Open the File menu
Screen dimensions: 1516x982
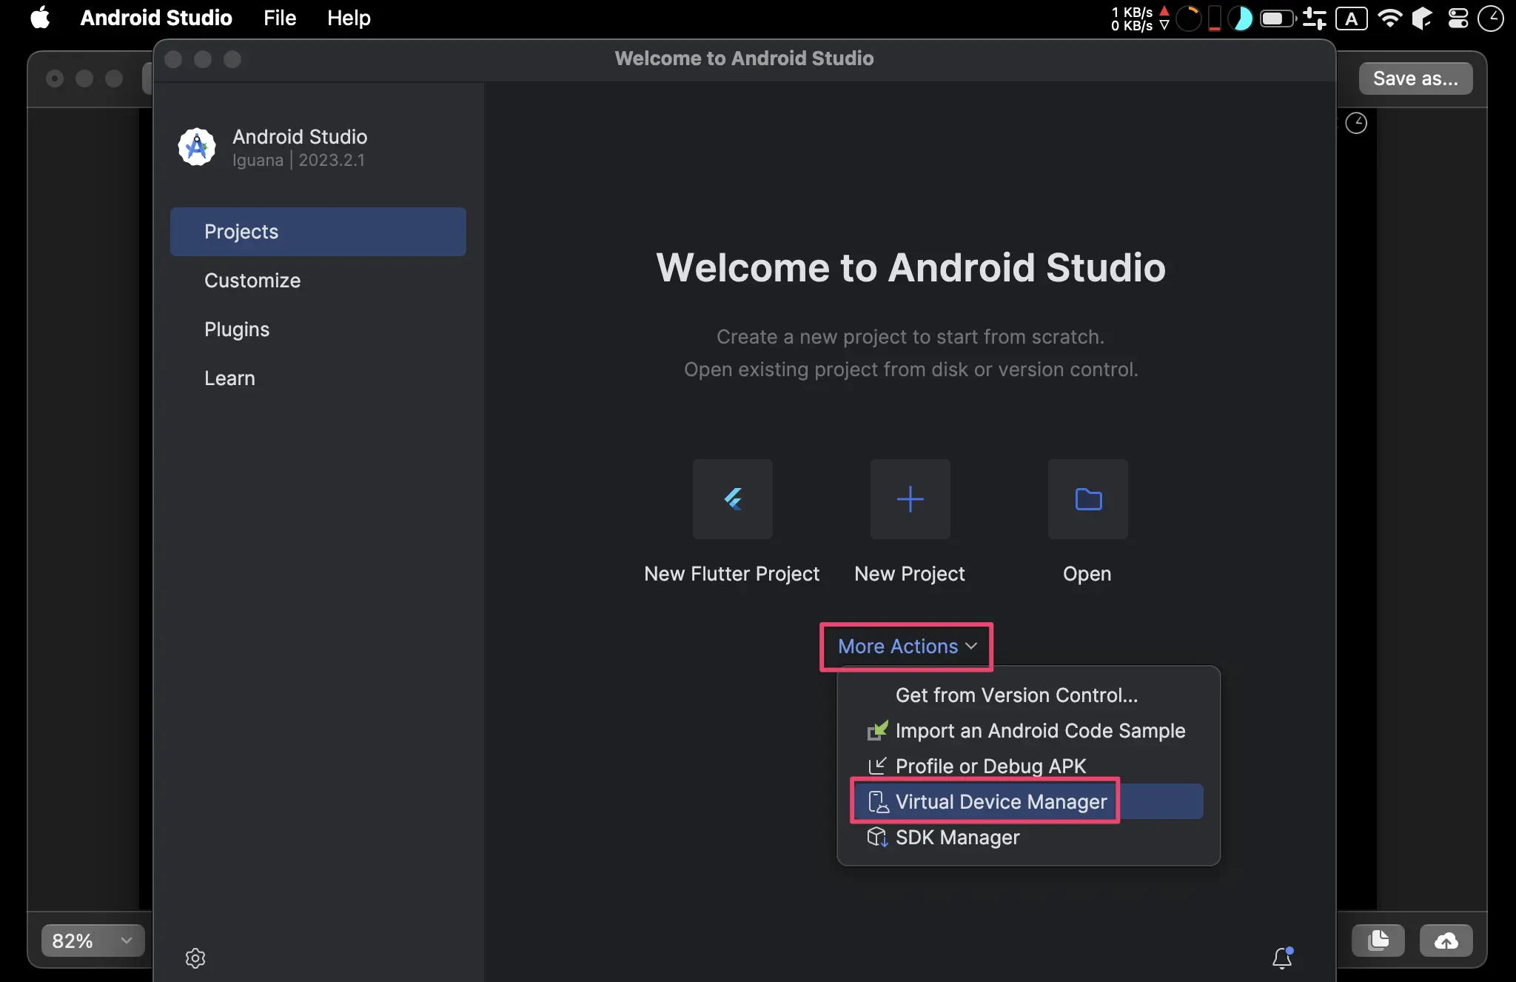coord(280,18)
